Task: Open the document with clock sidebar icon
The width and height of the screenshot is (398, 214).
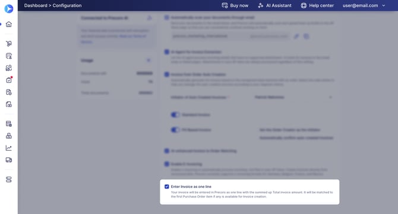Action: [9, 92]
